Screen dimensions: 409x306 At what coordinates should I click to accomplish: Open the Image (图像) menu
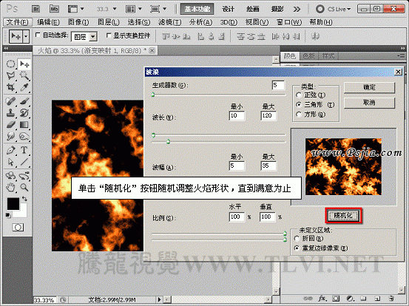pos(78,22)
